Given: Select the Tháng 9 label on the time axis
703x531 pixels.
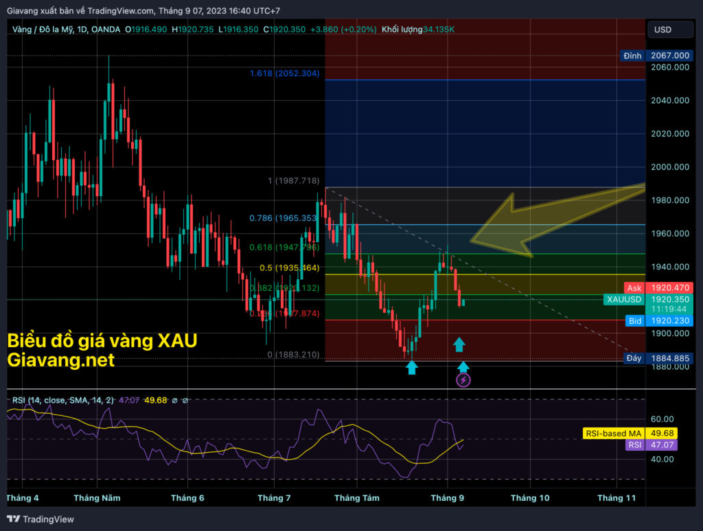Looking at the screenshot, I should pos(446,497).
